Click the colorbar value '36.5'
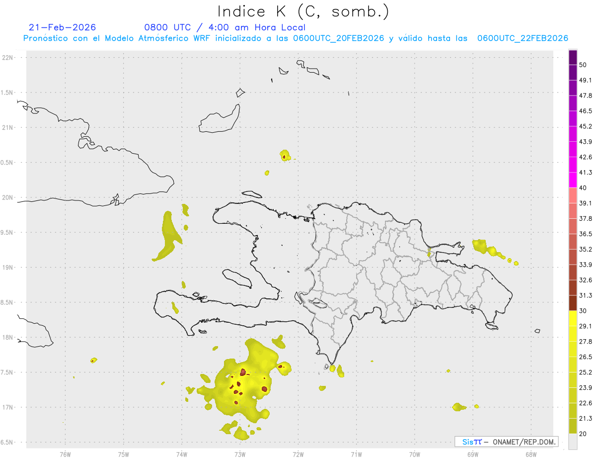Screen dimensions: 596x461 coord(586,234)
